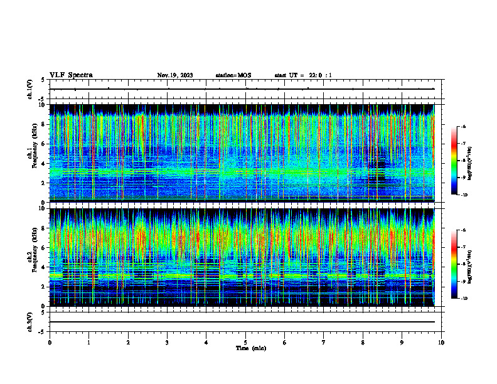Click the ch.1 frequency axis "4" kHz tick

pos(44,164)
